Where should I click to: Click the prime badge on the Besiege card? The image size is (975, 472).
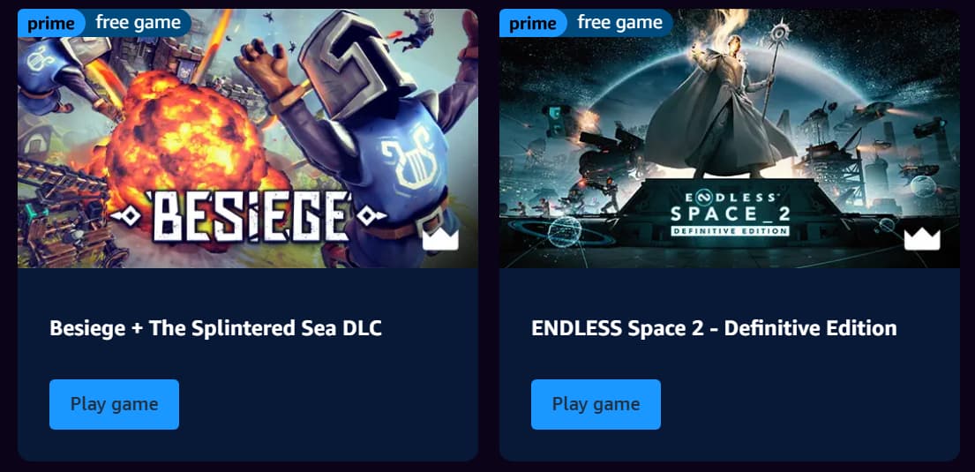tap(47, 24)
